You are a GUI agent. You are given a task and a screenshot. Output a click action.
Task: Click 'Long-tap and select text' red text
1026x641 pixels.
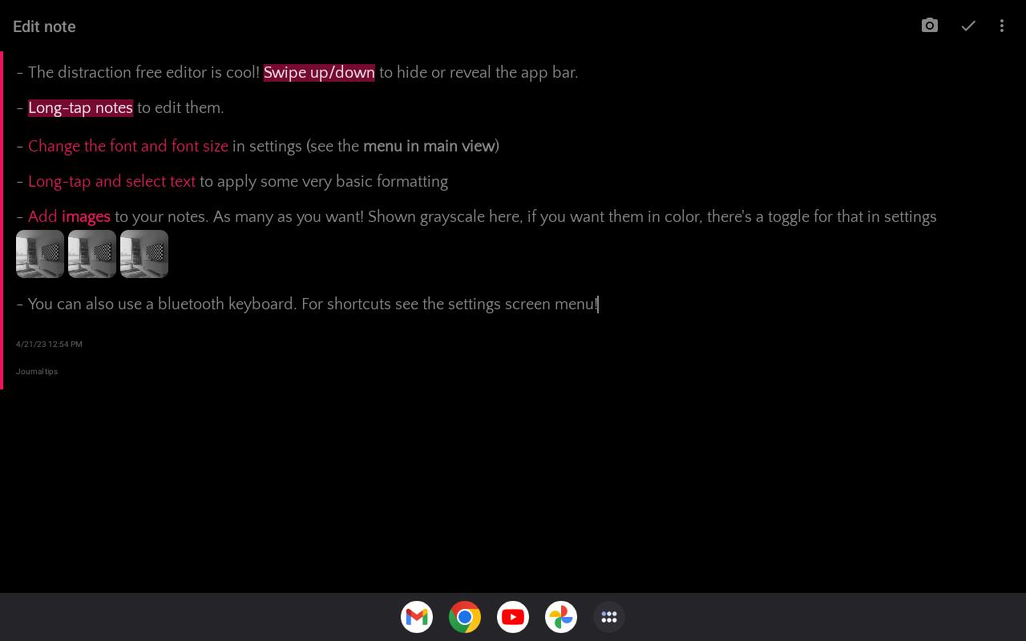[111, 181]
